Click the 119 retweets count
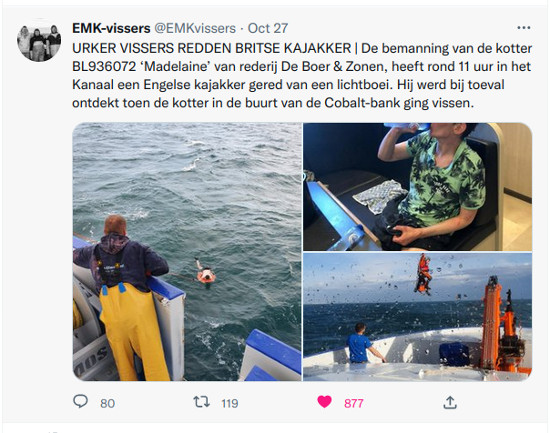This screenshot has width=550, height=433. pos(229,403)
